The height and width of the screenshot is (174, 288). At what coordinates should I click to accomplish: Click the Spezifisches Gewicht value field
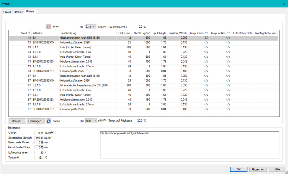[x=39, y=138]
